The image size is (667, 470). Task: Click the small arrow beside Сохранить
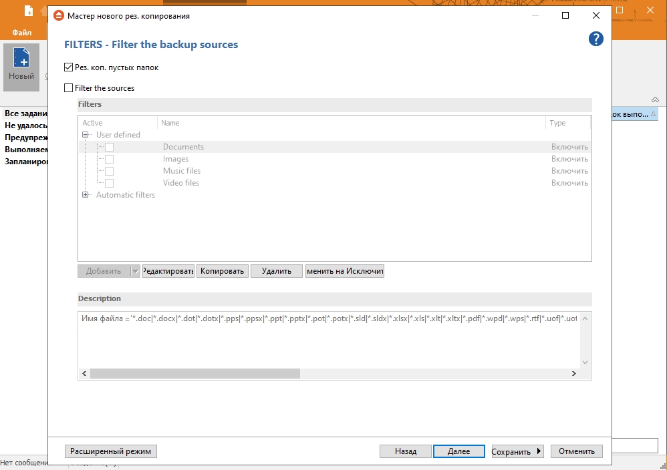point(539,451)
